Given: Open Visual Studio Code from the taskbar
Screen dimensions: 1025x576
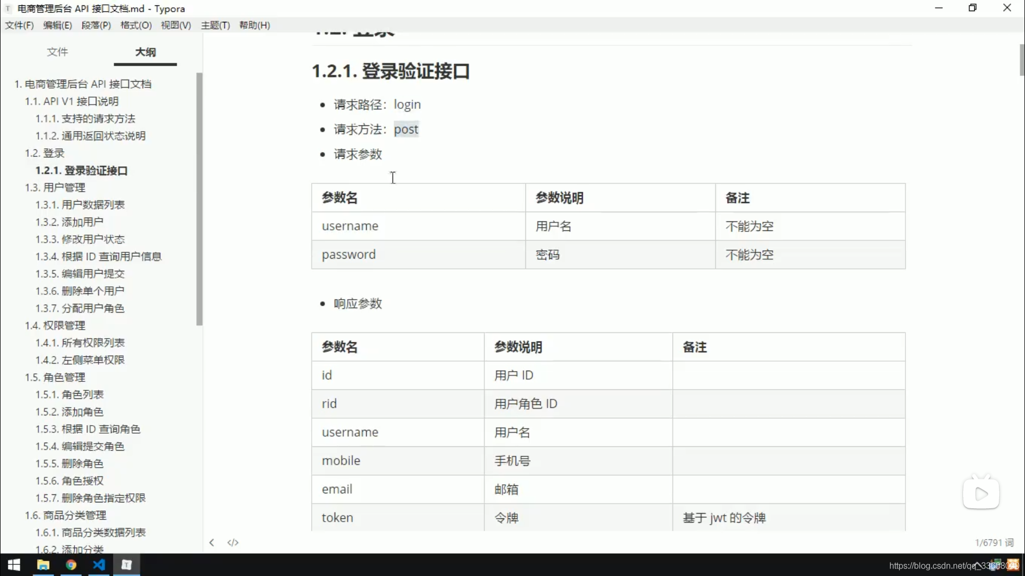Looking at the screenshot, I should pyautogui.click(x=99, y=565).
